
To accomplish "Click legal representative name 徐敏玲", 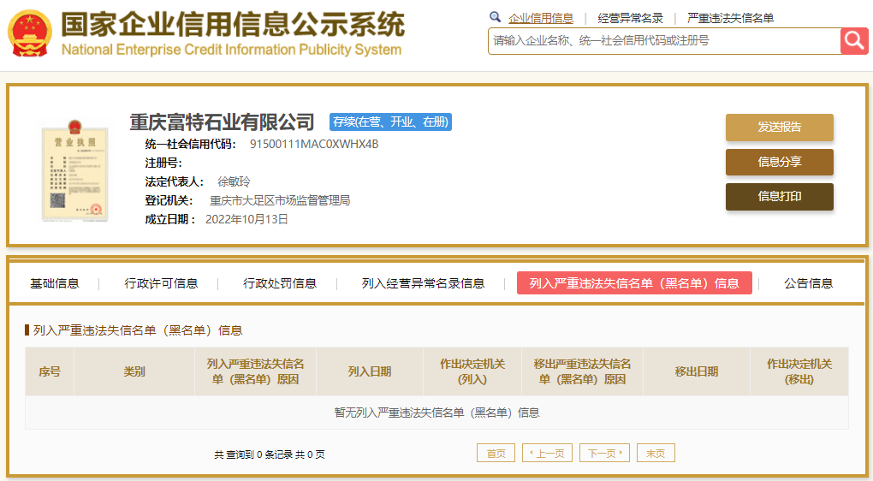I will [x=234, y=181].
